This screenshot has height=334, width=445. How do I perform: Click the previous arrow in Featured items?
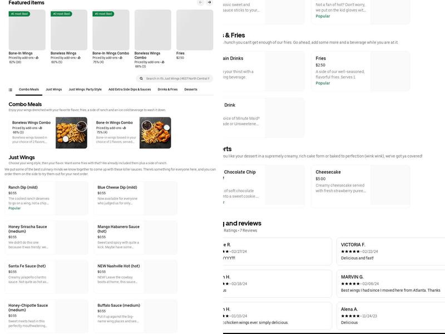(201, 3)
